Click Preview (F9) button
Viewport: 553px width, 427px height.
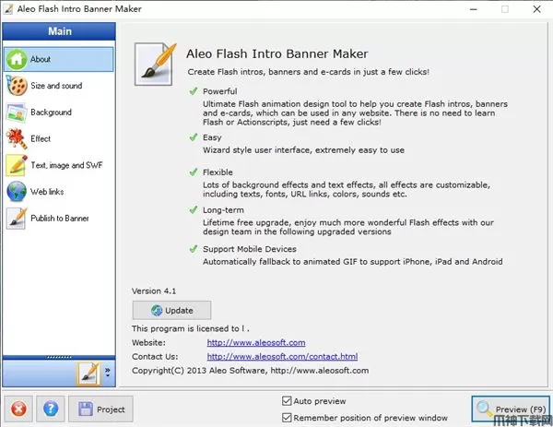pyautogui.click(x=511, y=409)
